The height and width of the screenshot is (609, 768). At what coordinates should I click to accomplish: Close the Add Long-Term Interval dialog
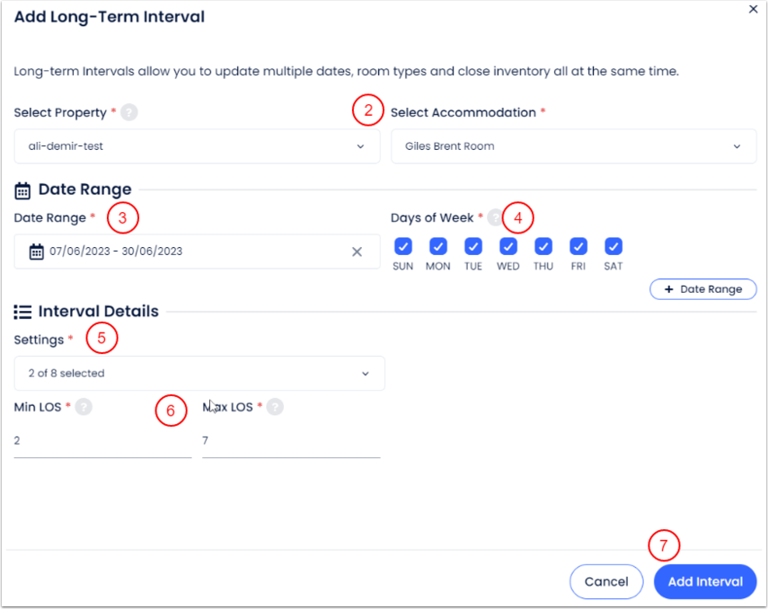[753, 8]
